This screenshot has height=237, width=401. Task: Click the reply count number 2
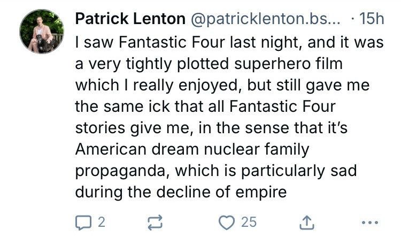click(x=102, y=222)
